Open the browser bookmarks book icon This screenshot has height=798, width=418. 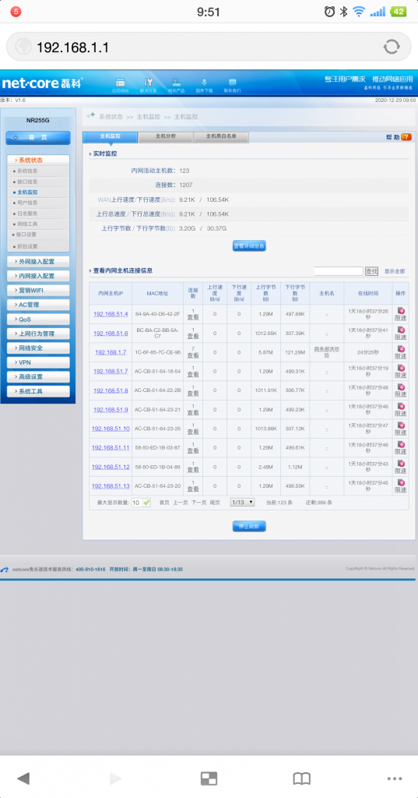(301, 779)
